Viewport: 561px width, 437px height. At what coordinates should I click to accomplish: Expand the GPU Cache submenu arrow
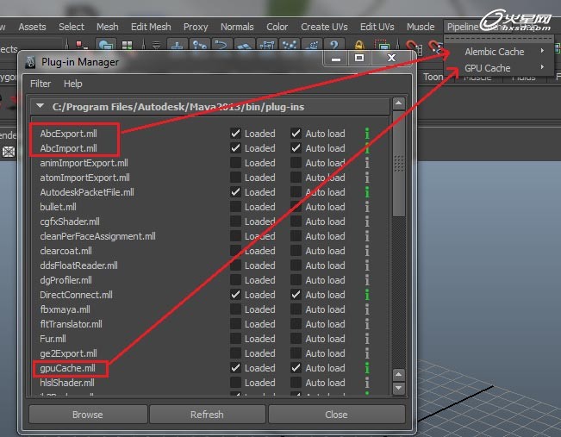coord(542,67)
